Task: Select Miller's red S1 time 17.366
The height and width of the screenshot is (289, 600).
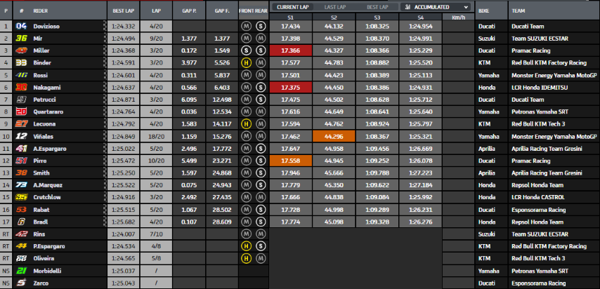Action: tap(289, 51)
